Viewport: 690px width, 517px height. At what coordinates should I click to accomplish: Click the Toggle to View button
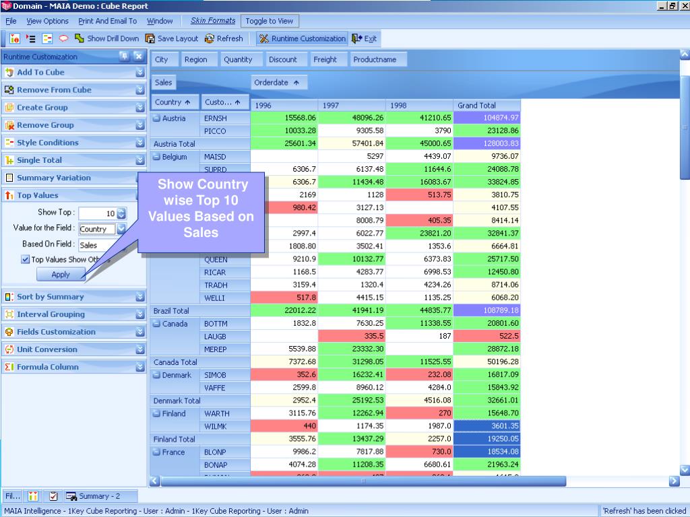270,21
